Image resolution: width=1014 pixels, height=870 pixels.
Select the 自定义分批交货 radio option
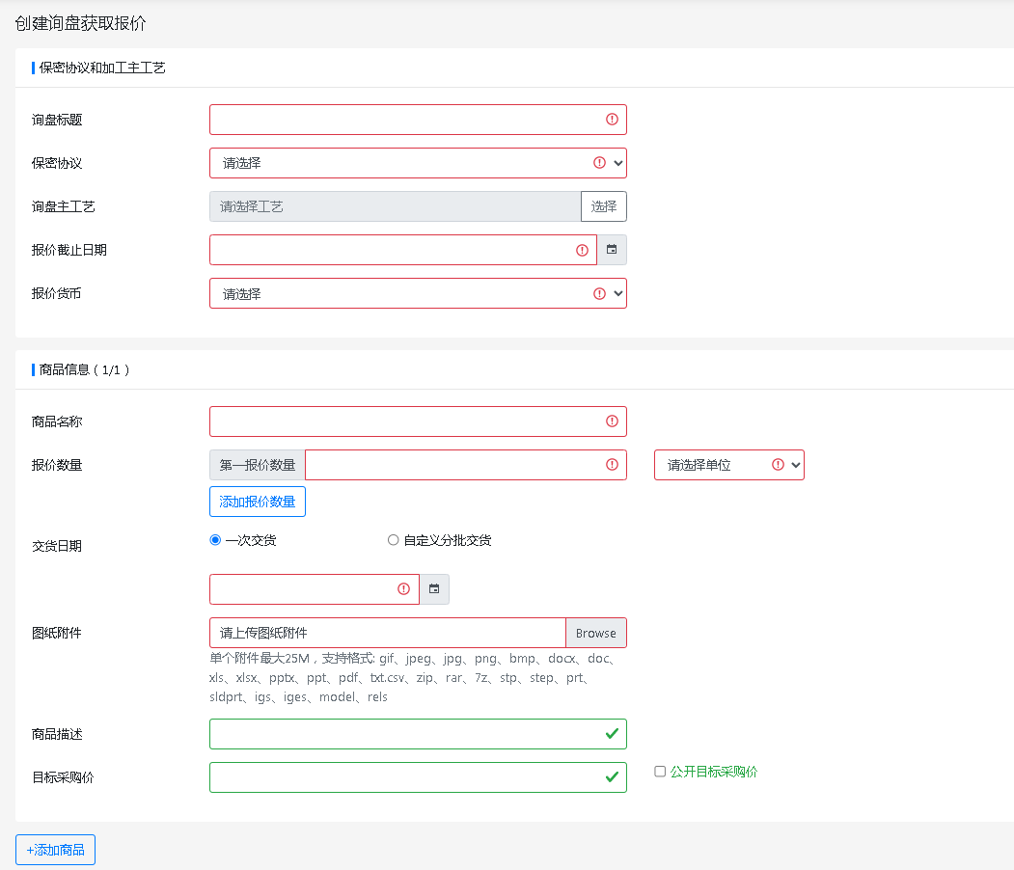coord(394,540)
